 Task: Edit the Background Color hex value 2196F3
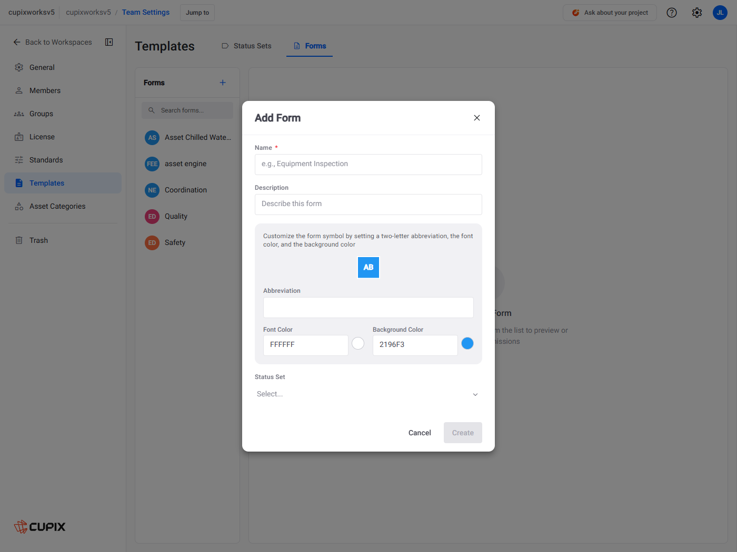(x=415, y=345)
